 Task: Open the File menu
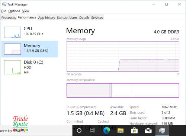click(x=4, y=11)
